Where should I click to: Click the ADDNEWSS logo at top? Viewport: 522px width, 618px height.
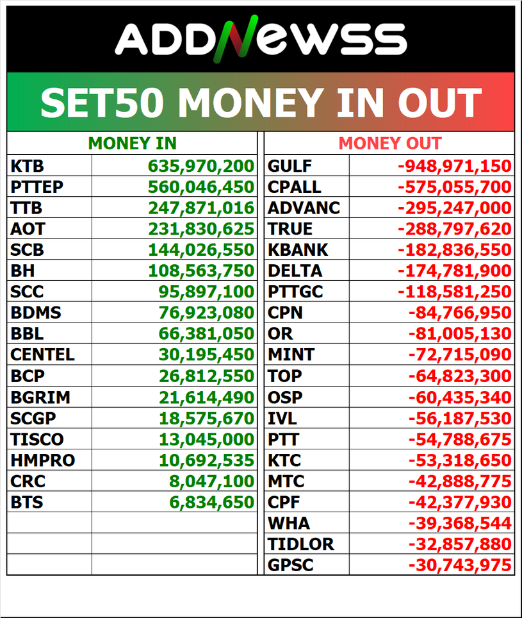coord(261,38)
